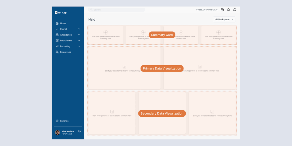Open Employees page from sidebar
Viewport: 292px width, 146px height.
tap(65, 52)
